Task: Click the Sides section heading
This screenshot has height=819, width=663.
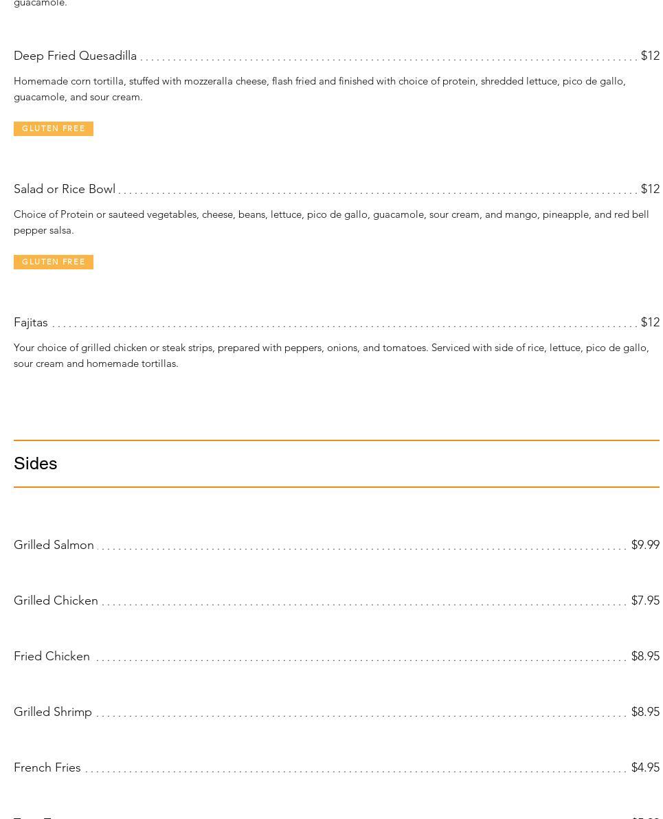Action: 36,463
